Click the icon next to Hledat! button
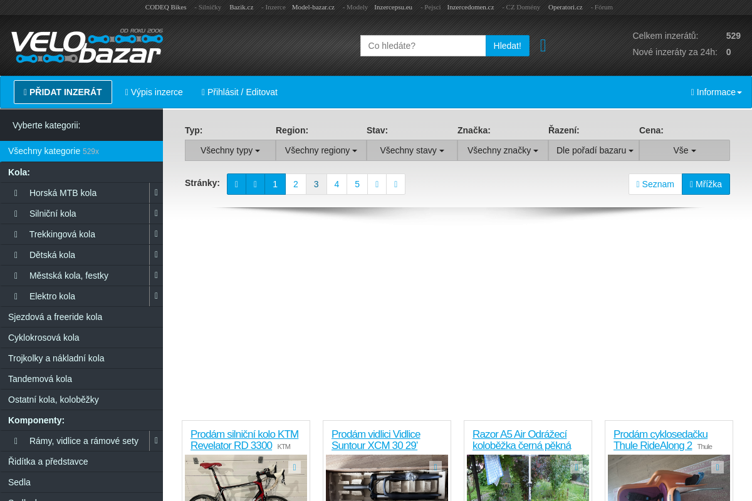This screenshot has height=501, width=752. (543, 46)
